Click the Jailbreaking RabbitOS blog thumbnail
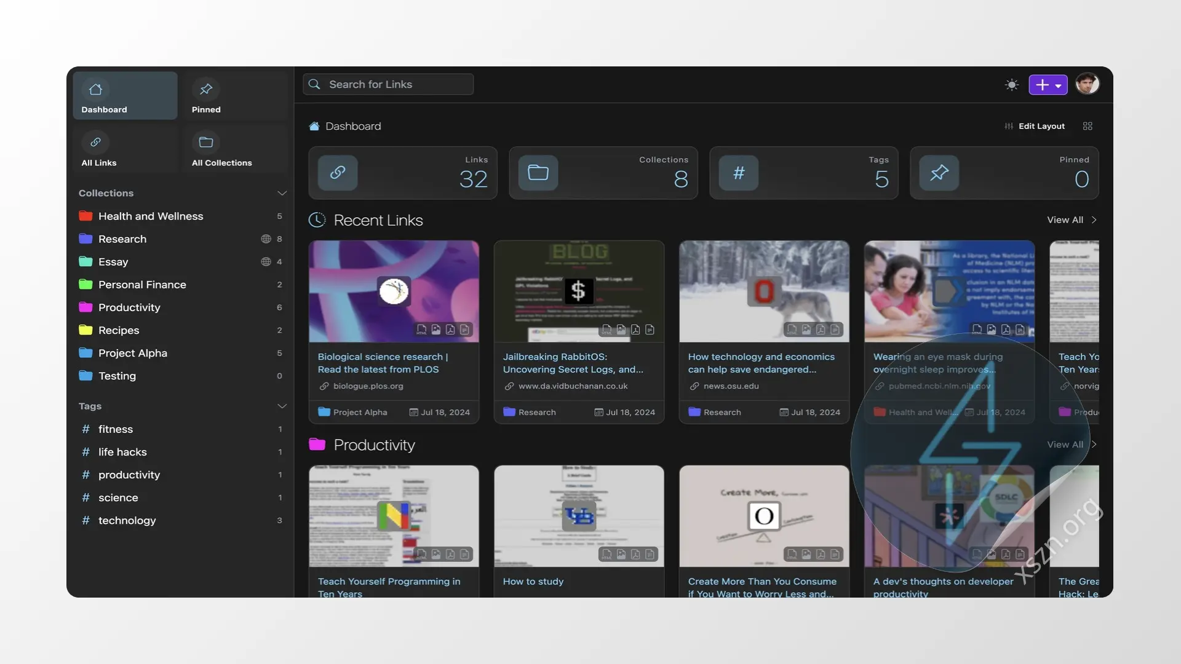 point(579,291)
